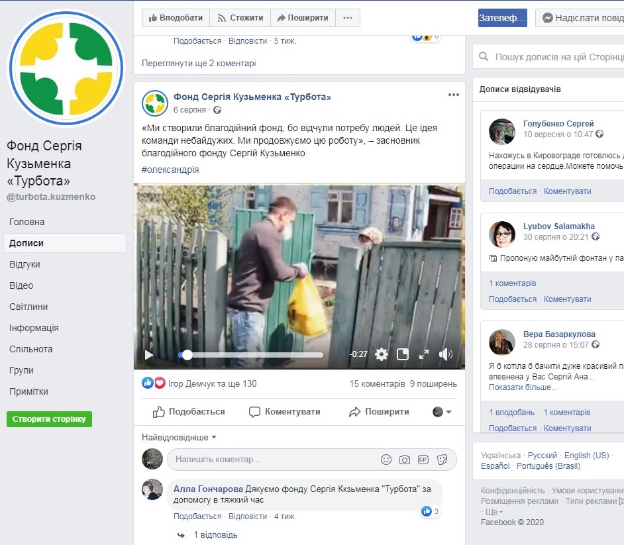The height and width of the screenshot is (545, 624).
Task: Open the emoji picker in comment box
Action: 386,460
